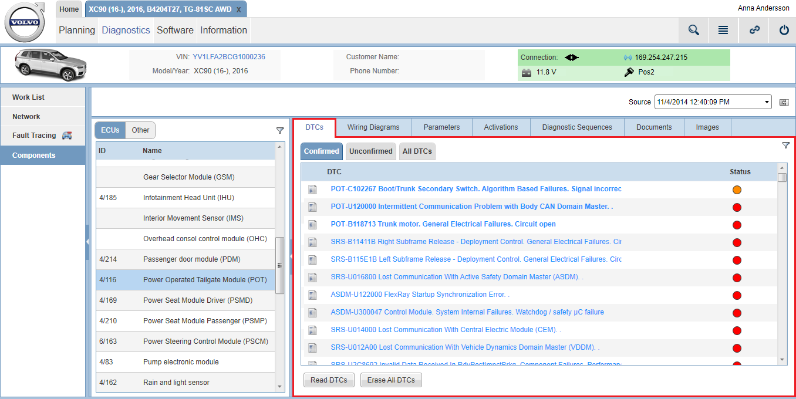This screenshot has width=796, height=399.
Task: Click the Read DTCs button
Action: coord(329,380)
